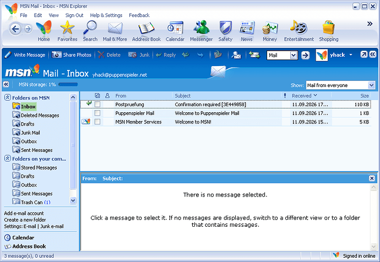Open the Calendar toolbar icon
The height and width of the screenshot is (262, 380).
(x=175, y=28)
